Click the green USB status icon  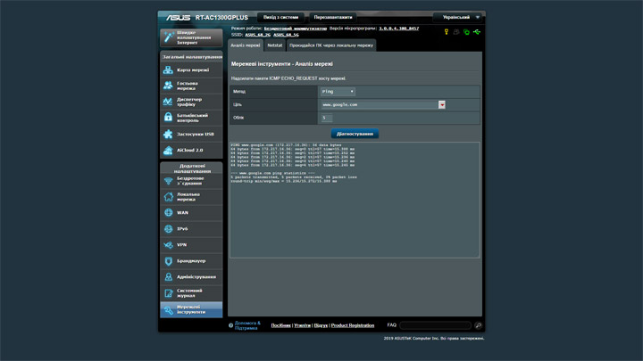pos(477,32)
